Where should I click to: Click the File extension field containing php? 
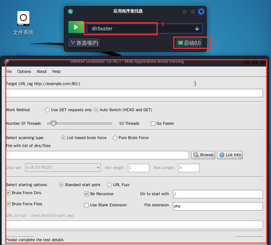pos(218,206)
